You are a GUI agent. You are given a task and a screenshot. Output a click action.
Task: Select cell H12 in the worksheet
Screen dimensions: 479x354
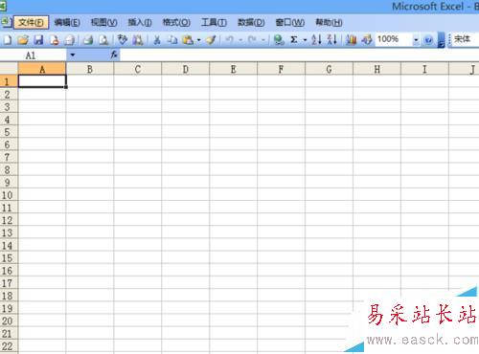(x=377, y=220)
